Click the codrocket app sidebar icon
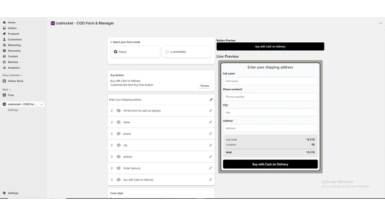Screen dimensions: 385x216 coord(4,104)
